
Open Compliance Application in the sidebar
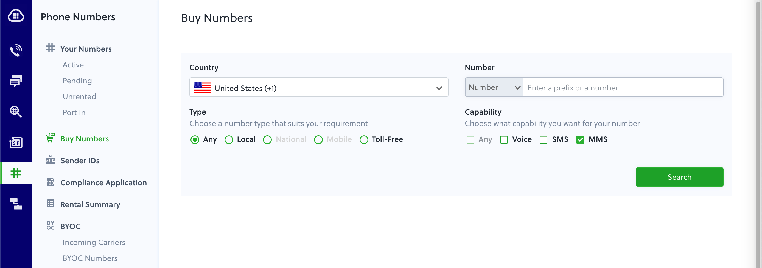click(x=103, y=183)
